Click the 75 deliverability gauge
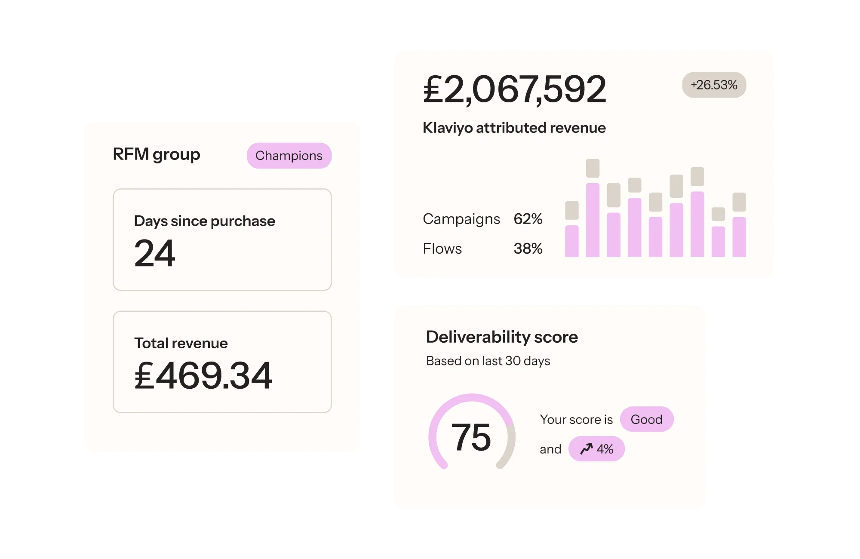The image size is (860, 559). 471,437
